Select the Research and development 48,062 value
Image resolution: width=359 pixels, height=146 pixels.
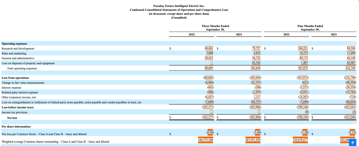(x=209, y=49)
